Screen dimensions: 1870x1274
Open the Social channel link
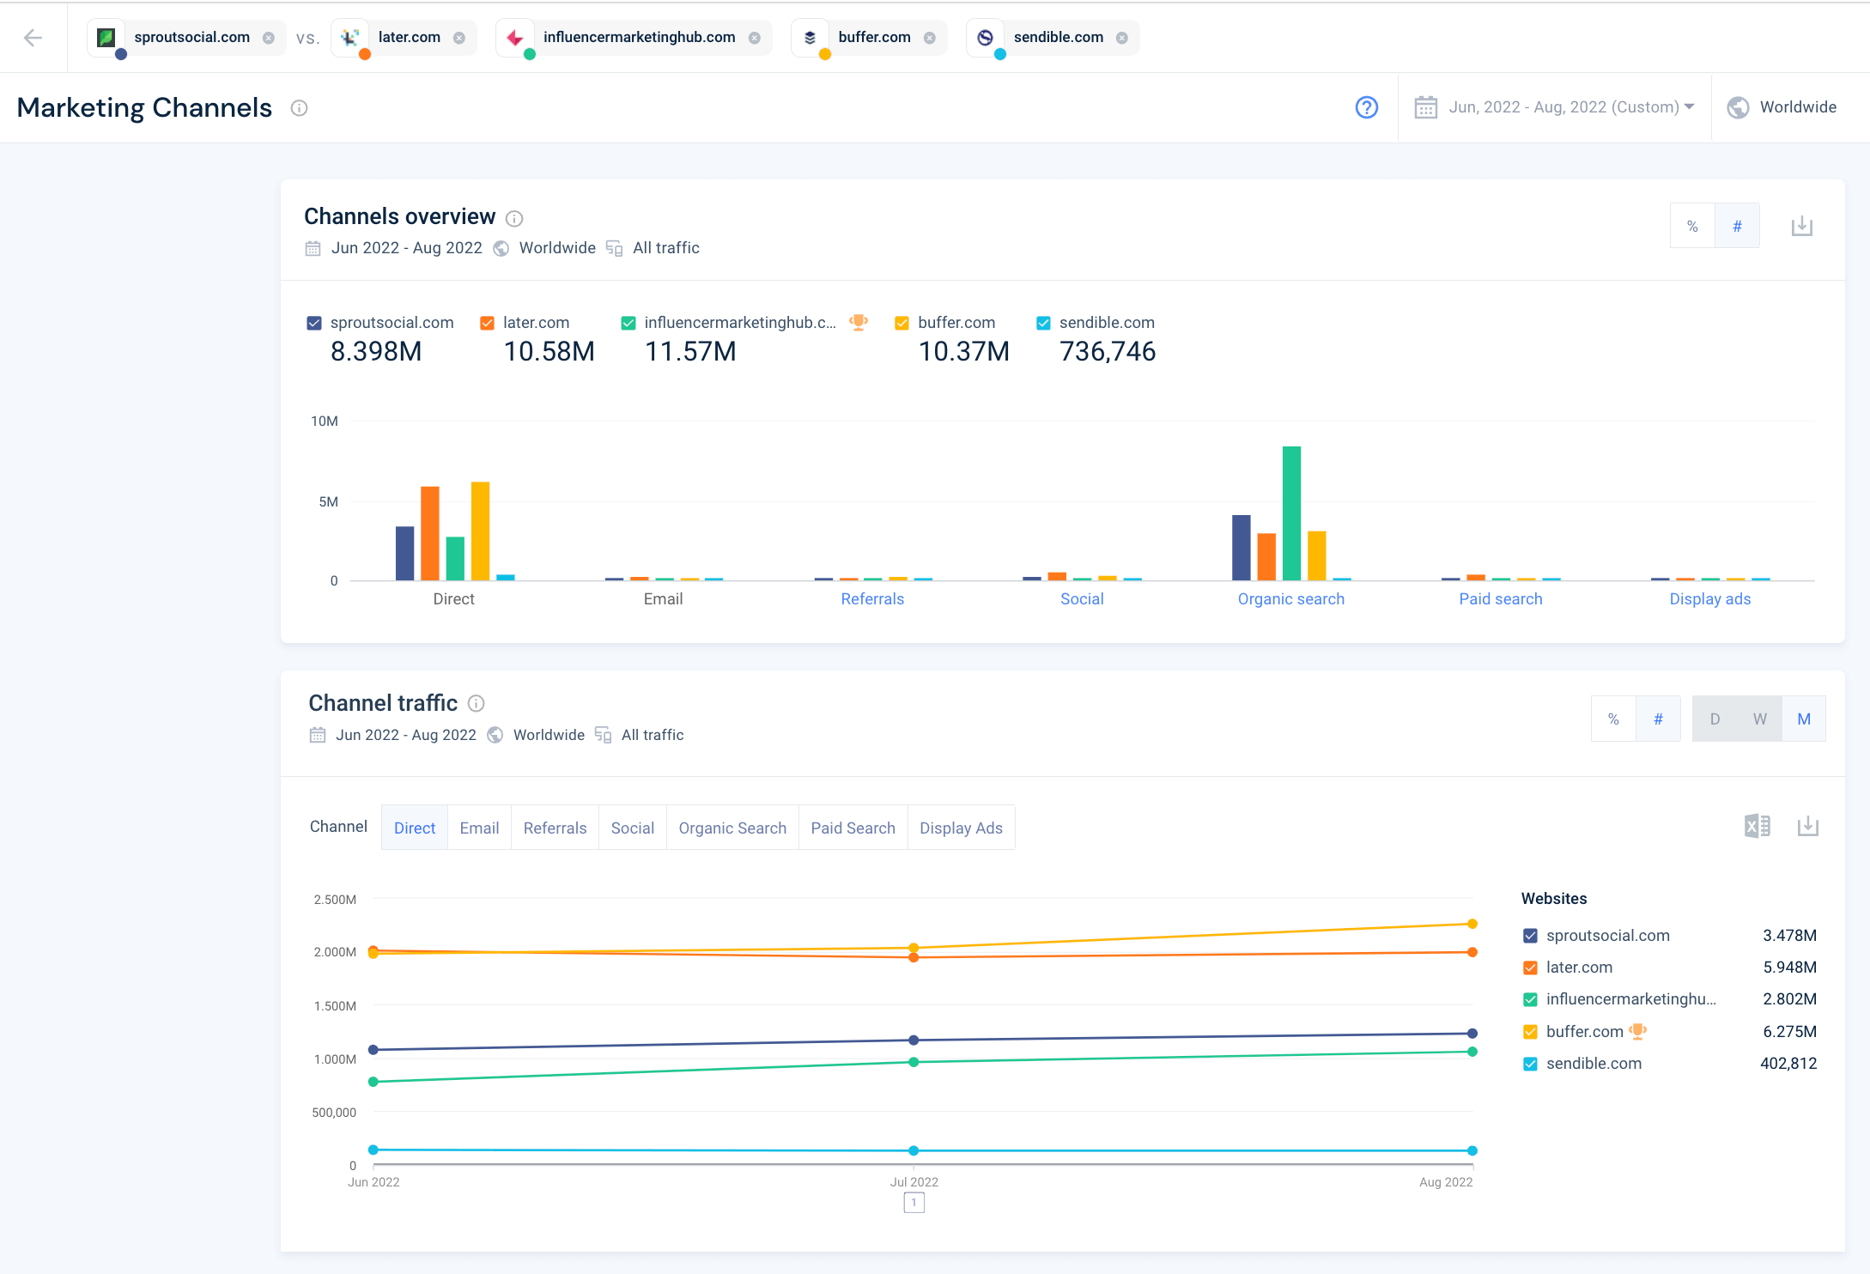pos(1082,599)
